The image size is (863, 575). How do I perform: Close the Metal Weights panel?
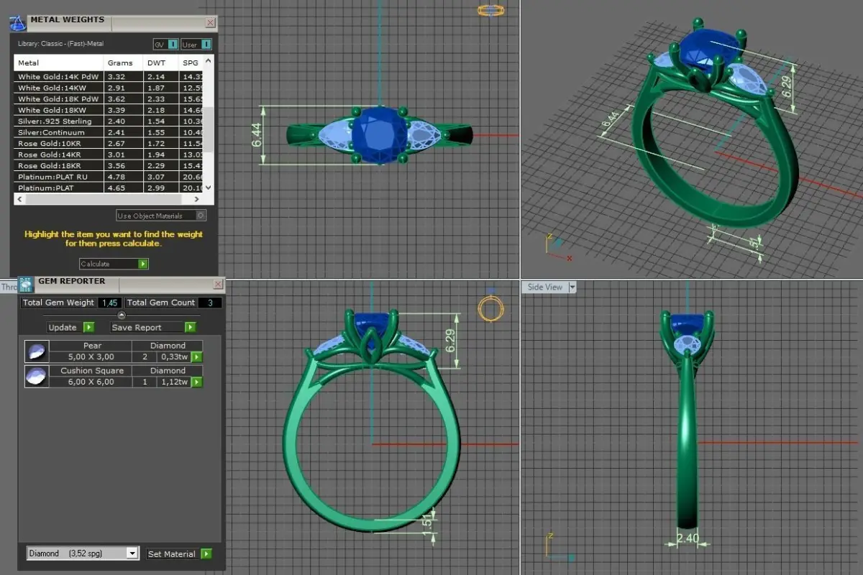[210, 23]
